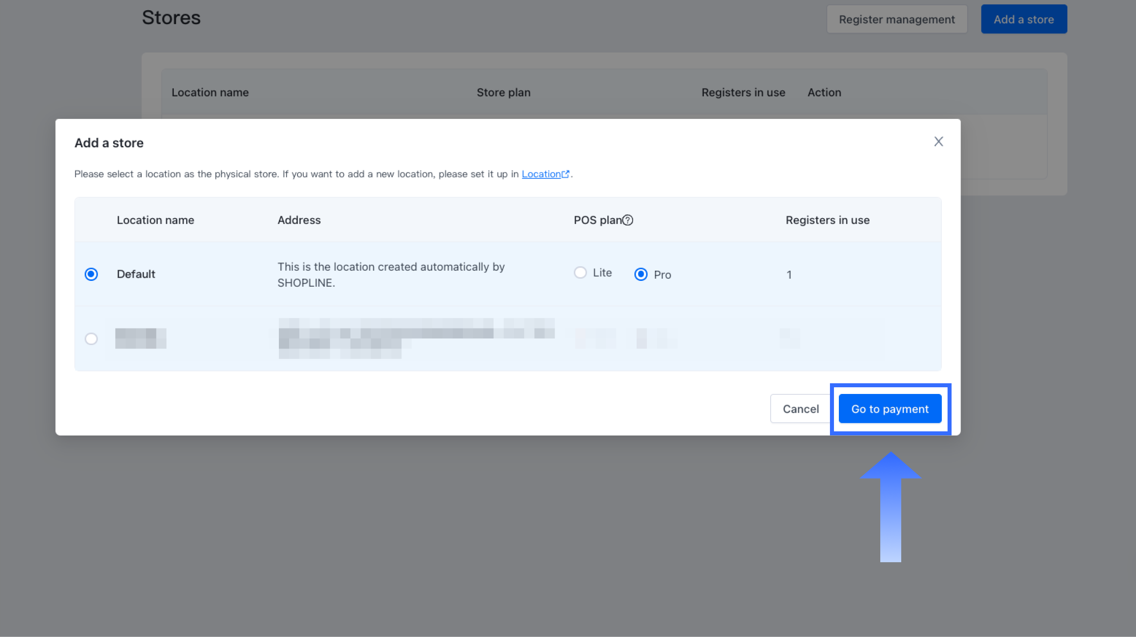Click the blurred second location name
1136x637 pixels.
coord(140,338)
